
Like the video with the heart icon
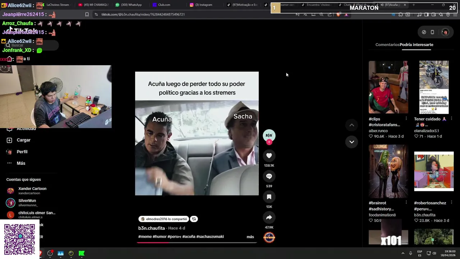(269, 155)
